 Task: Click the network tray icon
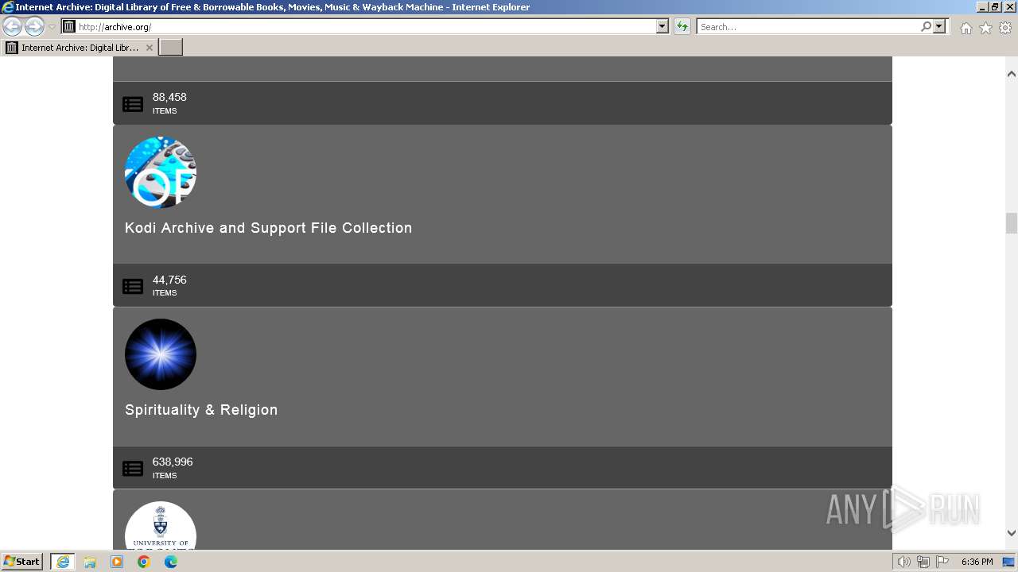pos(923,562)
